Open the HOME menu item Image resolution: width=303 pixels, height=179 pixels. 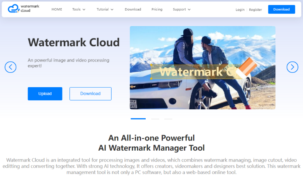tap(57, 9)
